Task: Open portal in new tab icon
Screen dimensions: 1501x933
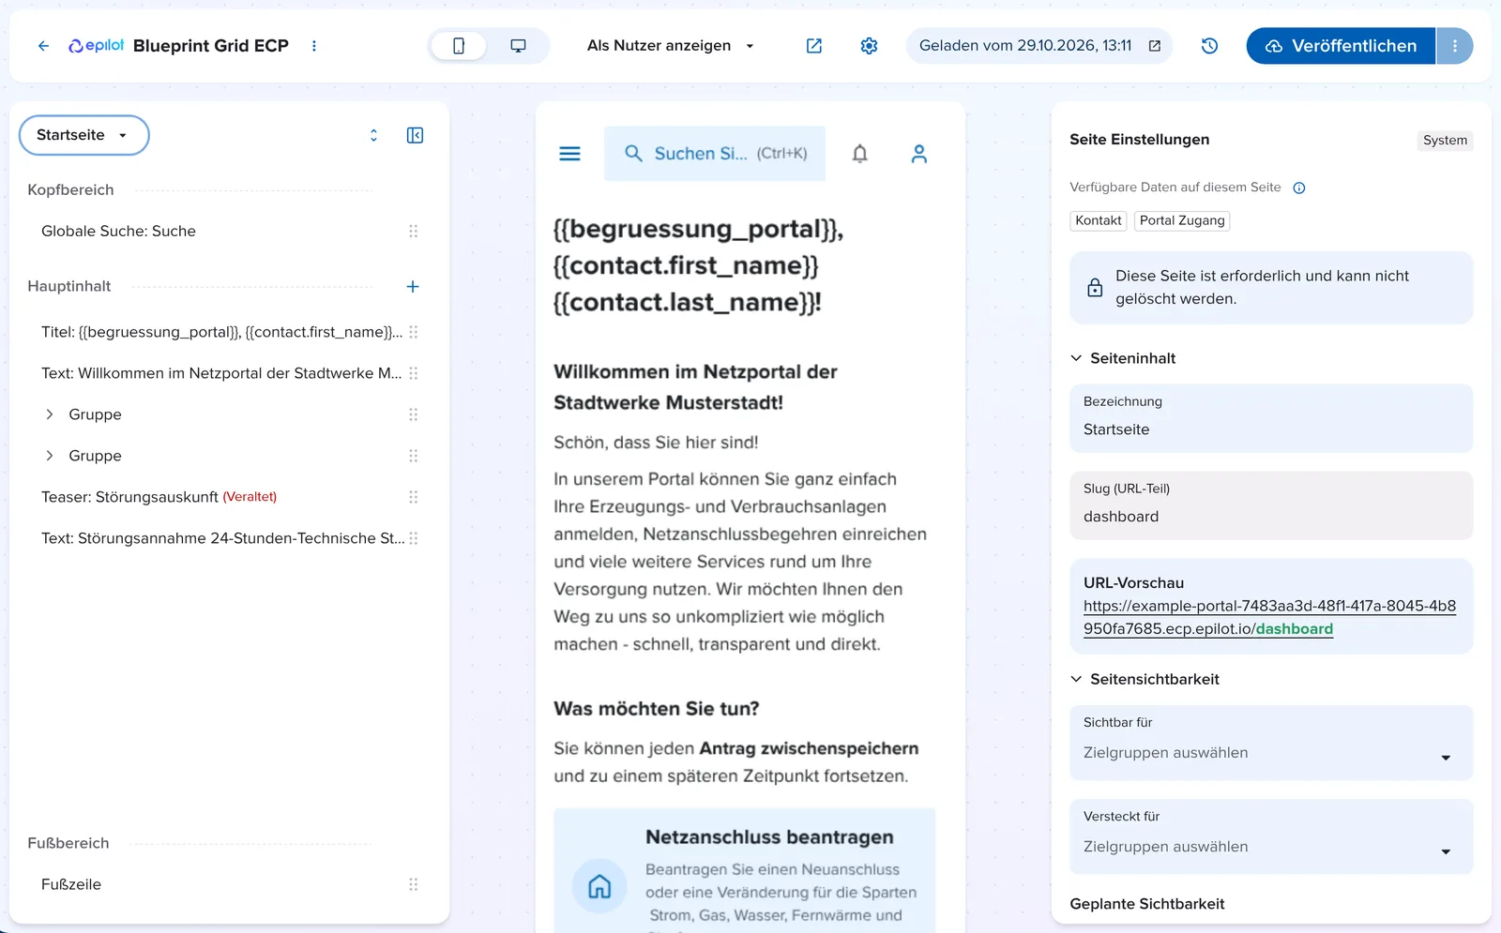Action: pos(814,46)
